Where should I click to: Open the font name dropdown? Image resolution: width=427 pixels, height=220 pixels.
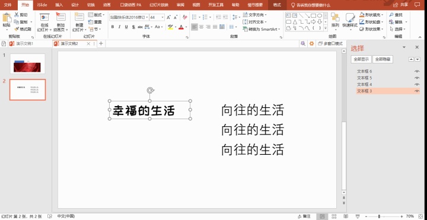pyautogui.click(x=147, y=17)
